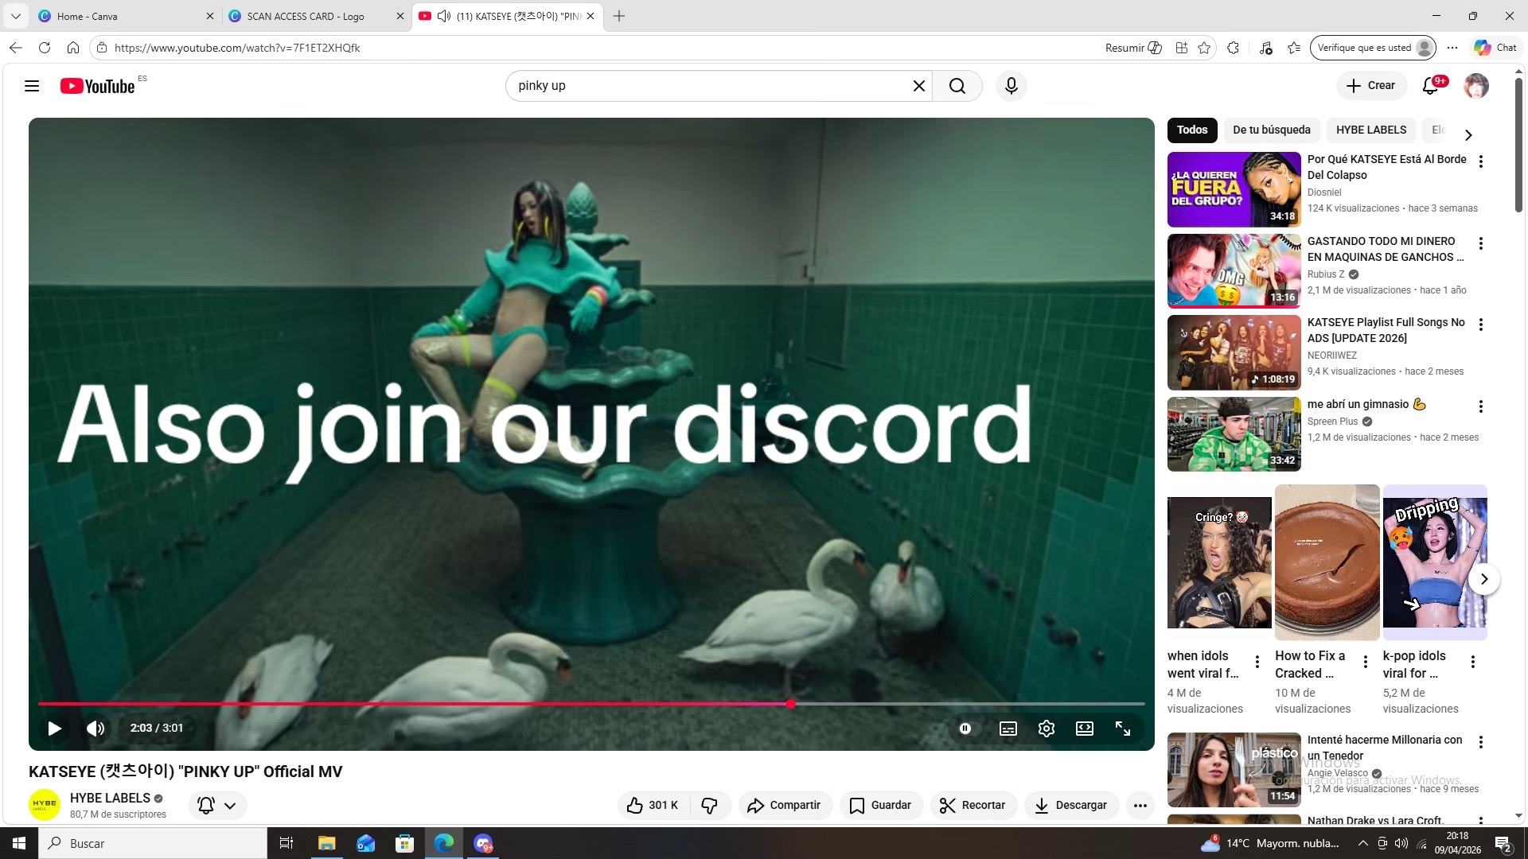1528x859 pixels.
Task: Open a new browser tab
Action: 619,16
